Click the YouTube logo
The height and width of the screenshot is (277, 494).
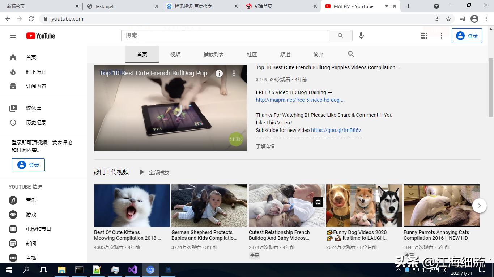tap(40, 35)
